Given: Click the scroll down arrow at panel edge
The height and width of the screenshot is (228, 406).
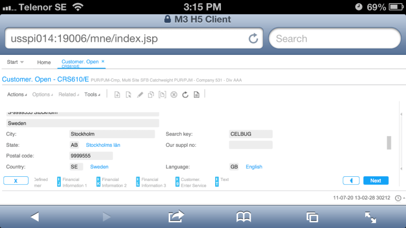Looking at the screenshot, I should (x=401, y=168).
